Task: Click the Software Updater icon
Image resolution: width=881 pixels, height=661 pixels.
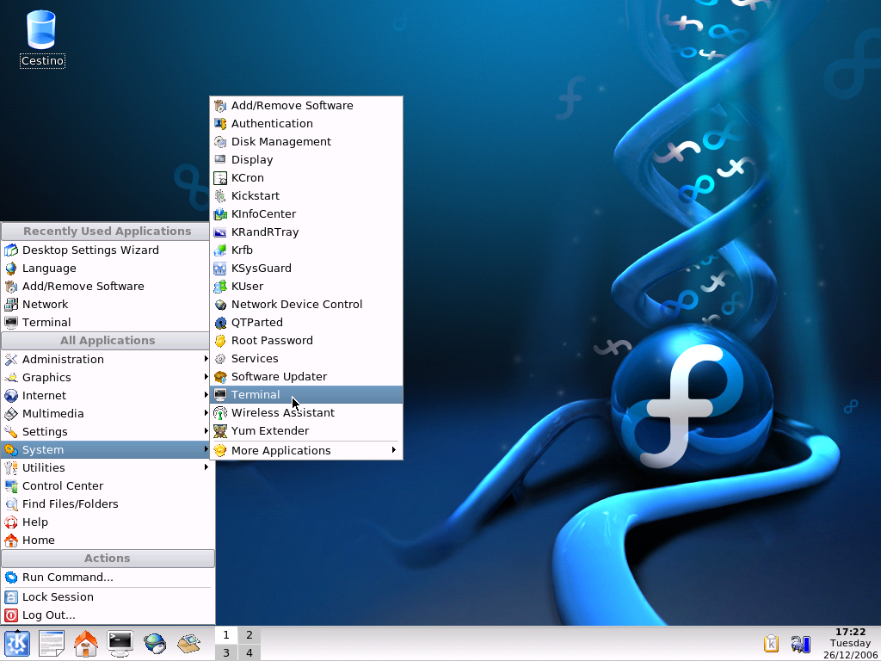Action: [x=220, y=377]
